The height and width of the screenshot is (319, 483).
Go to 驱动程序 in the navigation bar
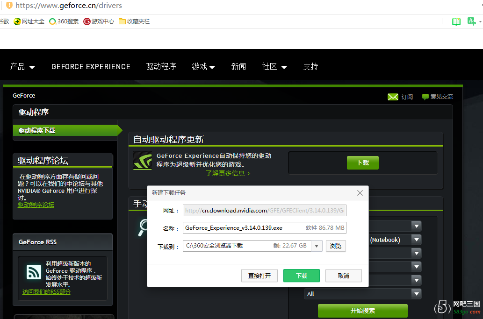pyautogui.click(x=161, y=66)
